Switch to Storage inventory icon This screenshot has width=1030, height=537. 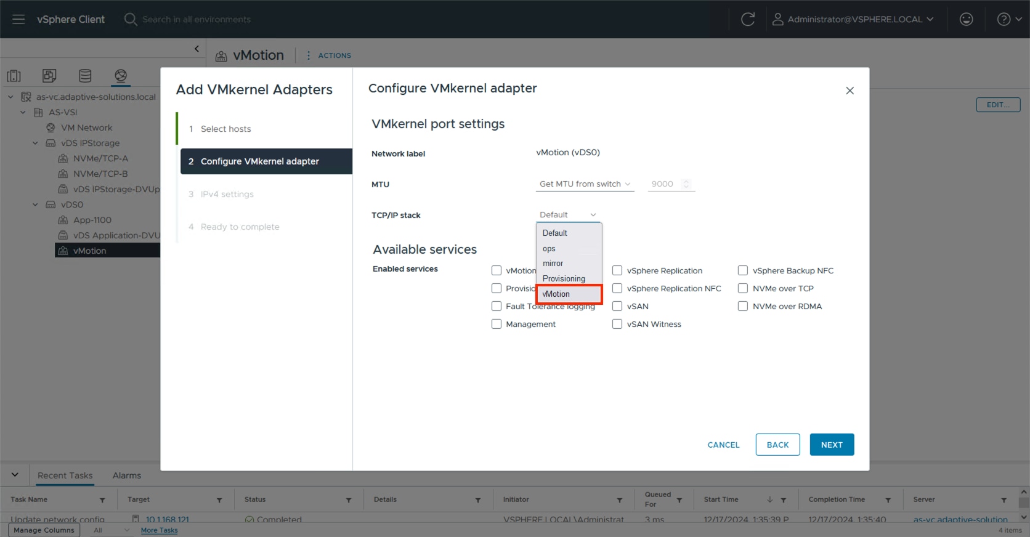coord(85,76)
